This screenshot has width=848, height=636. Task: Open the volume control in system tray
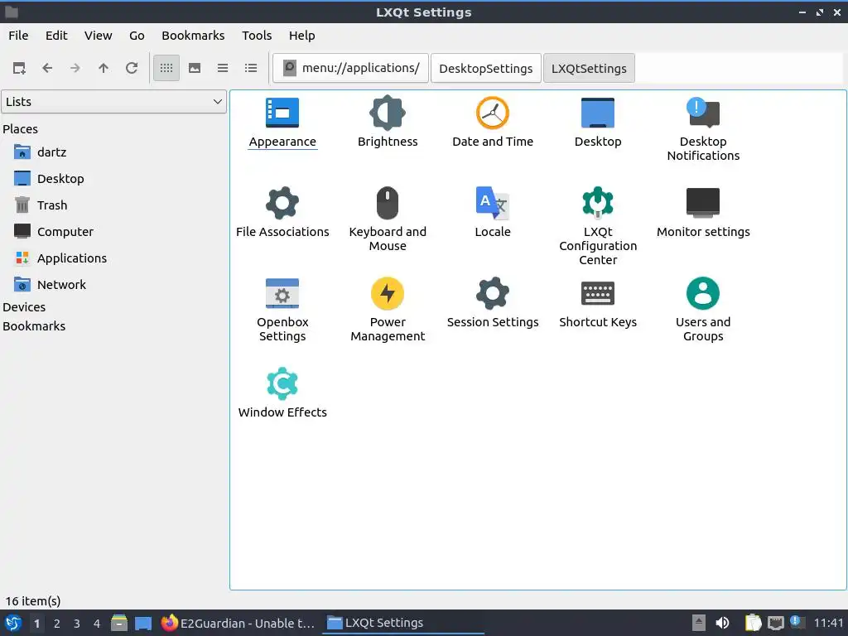point(722,623)
